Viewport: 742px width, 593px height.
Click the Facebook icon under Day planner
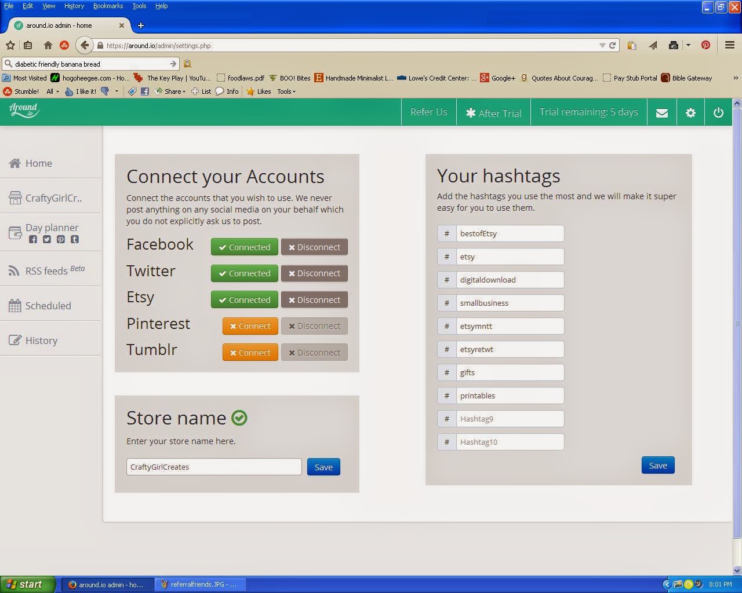[33, 240]
